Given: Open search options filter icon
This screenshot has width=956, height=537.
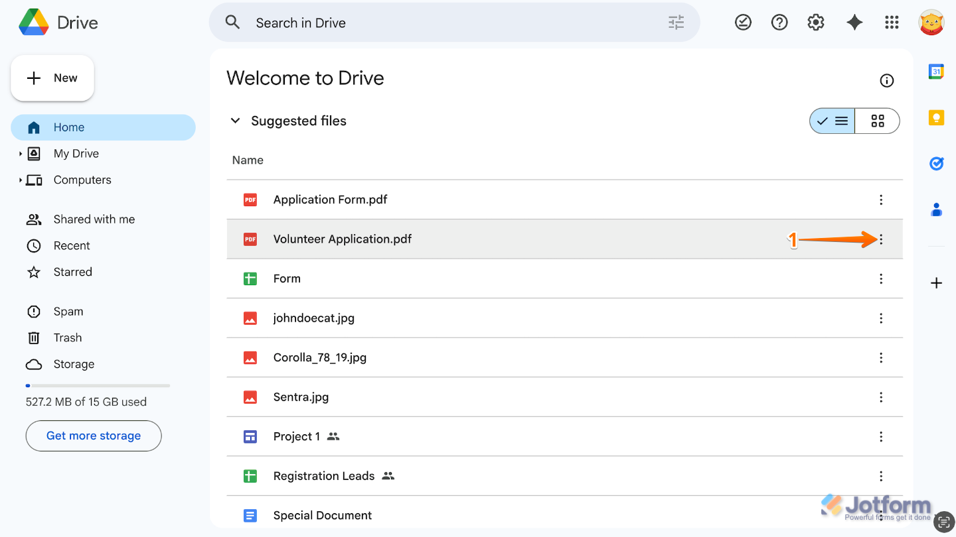Looking at the screenshot, I should [x=676, y=22].
